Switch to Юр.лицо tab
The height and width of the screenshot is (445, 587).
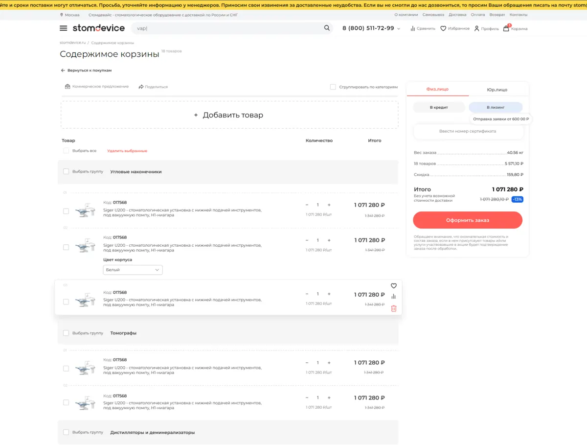click(497, 90)
